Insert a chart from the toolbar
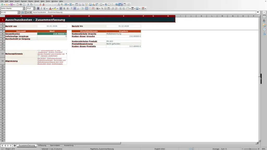This screenshot has width=267, height=150. coord(94,5)
